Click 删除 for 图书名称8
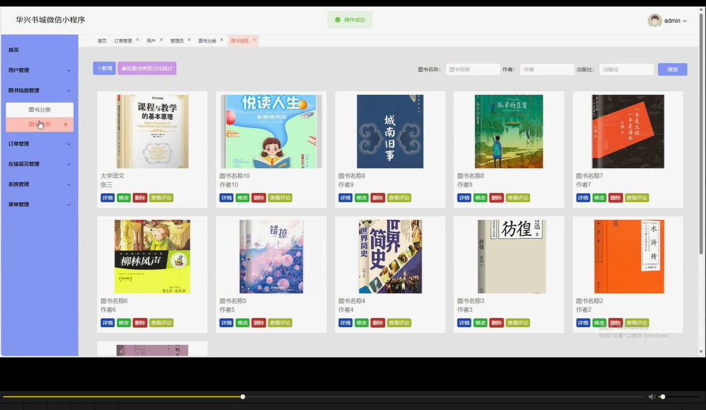The width and height of the screenshot is (706, 410). (x=496, y=198)
